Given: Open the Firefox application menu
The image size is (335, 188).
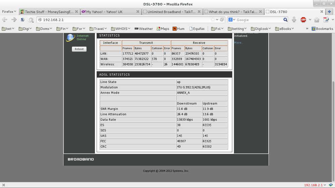Looking at the screenshot, I should [x=9, y=12].
